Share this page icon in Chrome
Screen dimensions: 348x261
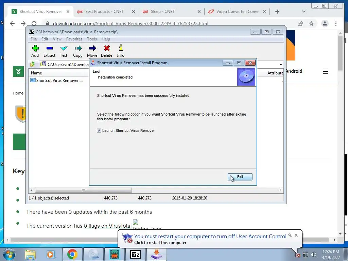pyautogui.click(x=300, y=23)
